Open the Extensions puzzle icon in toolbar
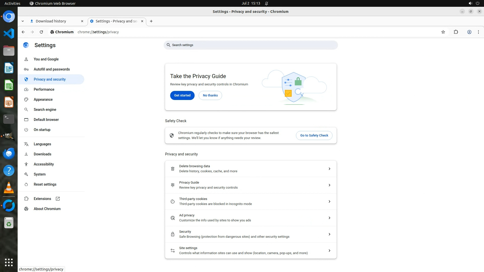This screenshot has width=484, height=272. (x=456, y=32)
